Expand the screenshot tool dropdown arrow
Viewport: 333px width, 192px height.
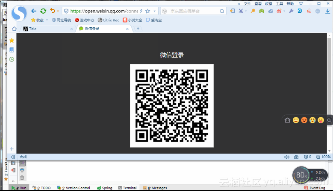point(246,11)
